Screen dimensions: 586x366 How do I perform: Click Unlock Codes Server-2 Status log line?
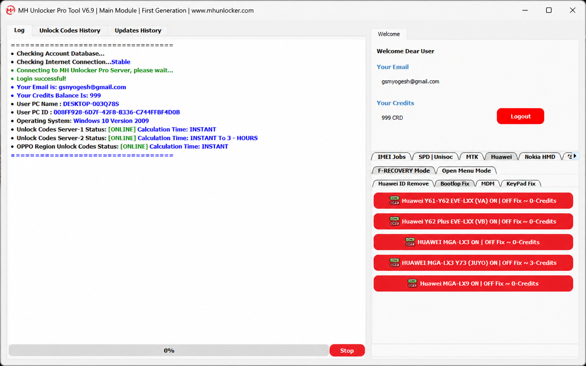pos(137,138)
